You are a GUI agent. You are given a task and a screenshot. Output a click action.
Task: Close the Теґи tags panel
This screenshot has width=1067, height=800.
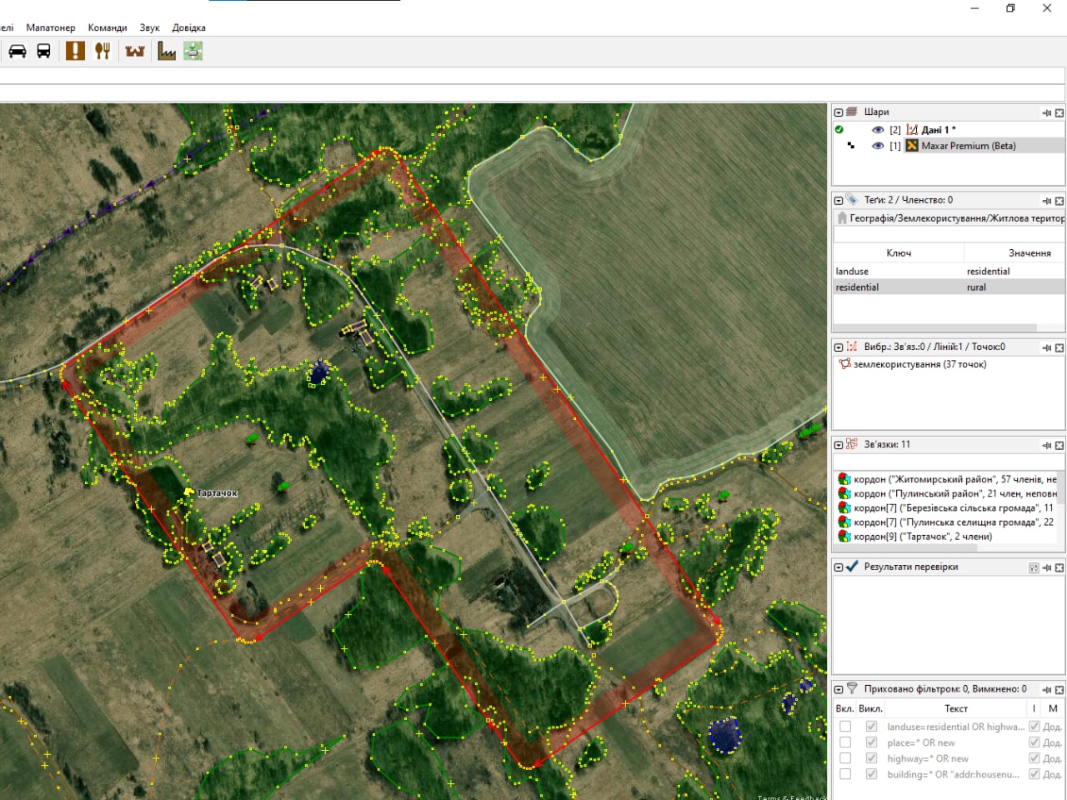[1059, 201]
